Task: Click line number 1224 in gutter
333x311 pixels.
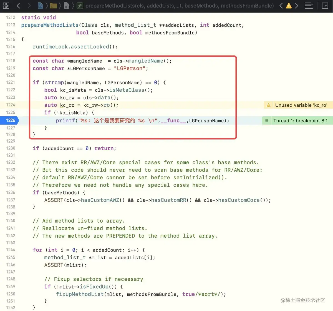Action: 11,105
